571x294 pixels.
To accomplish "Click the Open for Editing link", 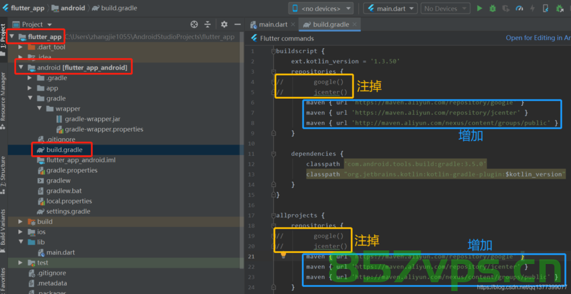I will pyautogui.click(x=538, y=38).
